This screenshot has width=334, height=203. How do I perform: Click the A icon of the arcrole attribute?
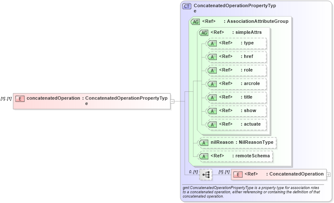[212, 84]
